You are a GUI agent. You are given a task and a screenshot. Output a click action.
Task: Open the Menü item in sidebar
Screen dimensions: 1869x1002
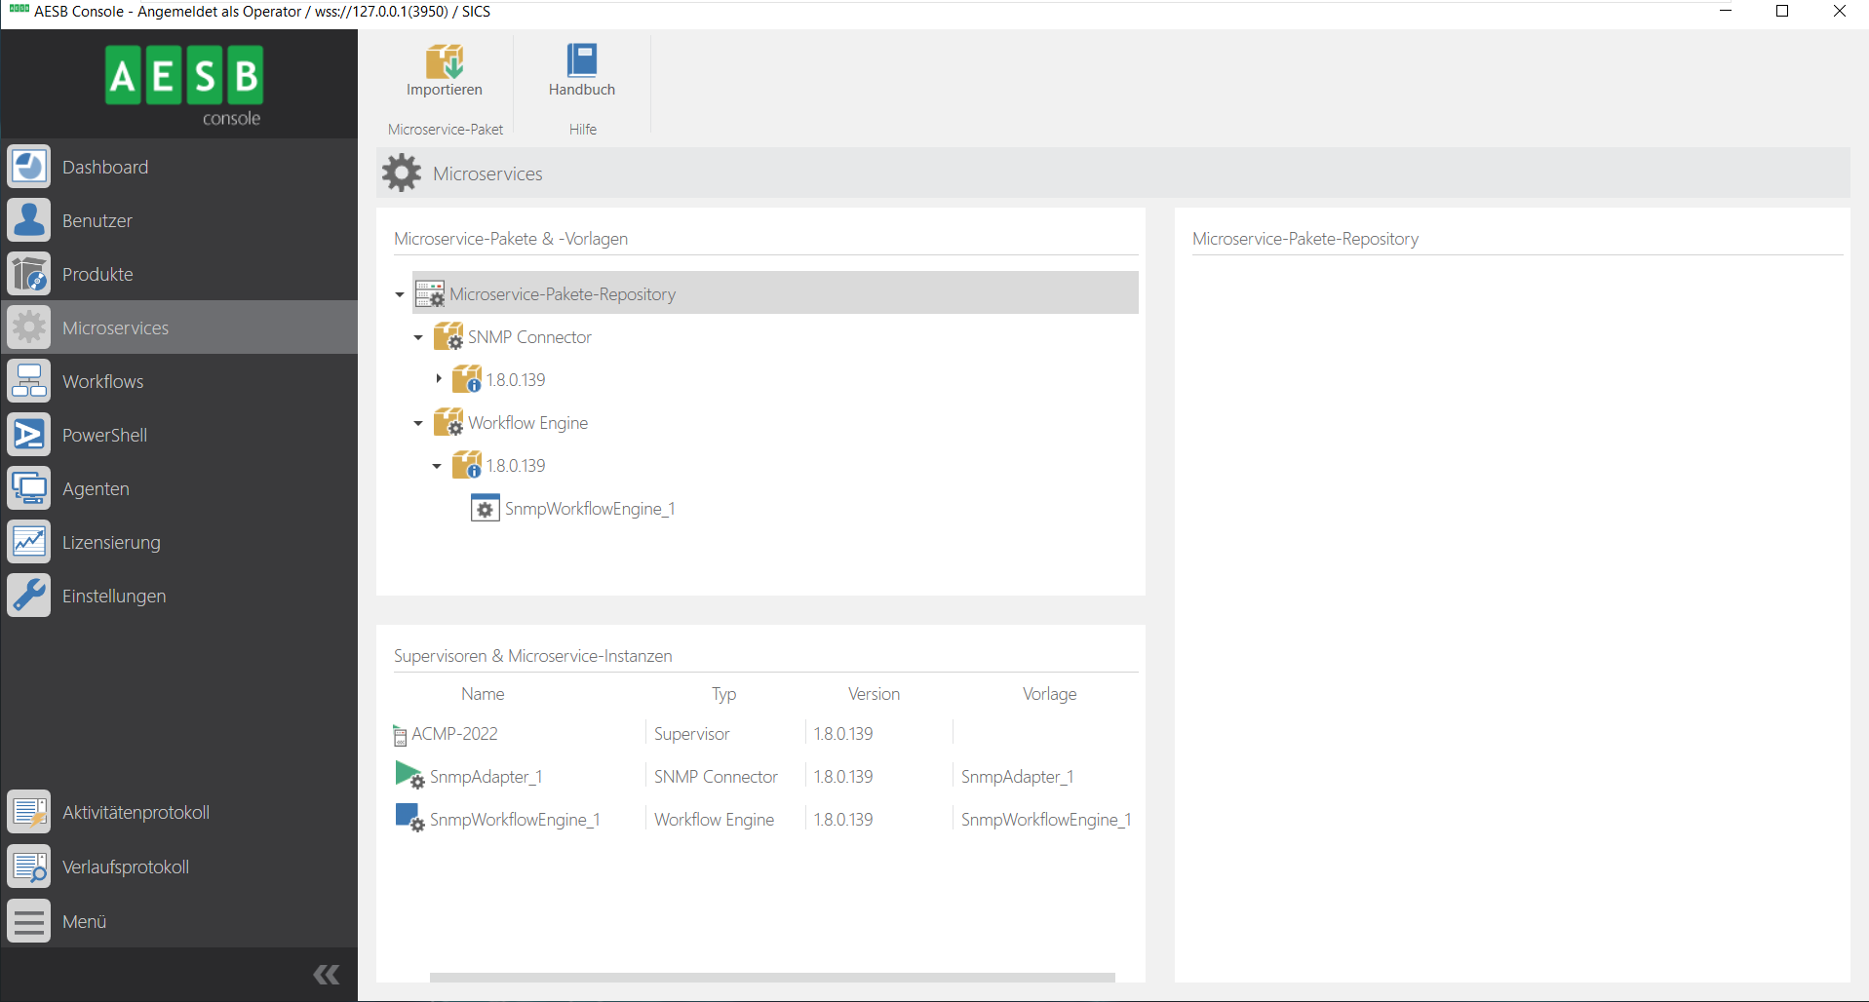[84, 921]
